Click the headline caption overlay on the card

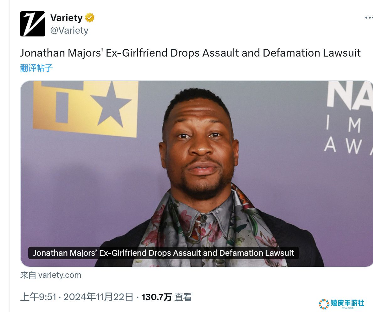[x=164, y=253]
